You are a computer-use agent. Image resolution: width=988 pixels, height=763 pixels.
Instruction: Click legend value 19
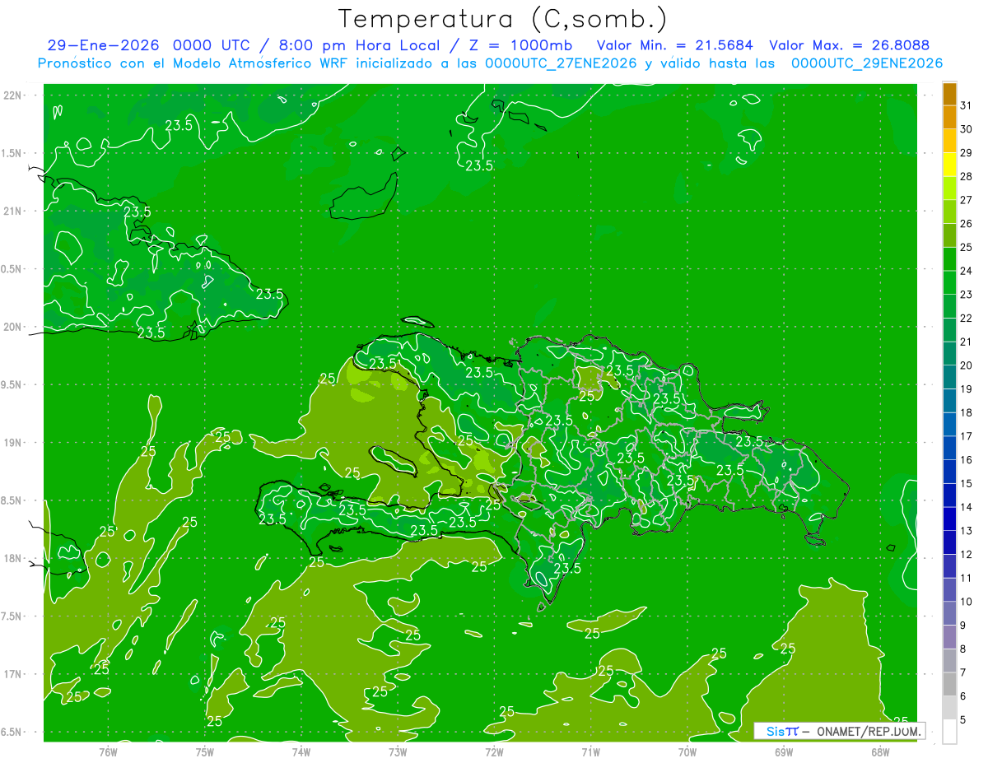coord(966,389)
